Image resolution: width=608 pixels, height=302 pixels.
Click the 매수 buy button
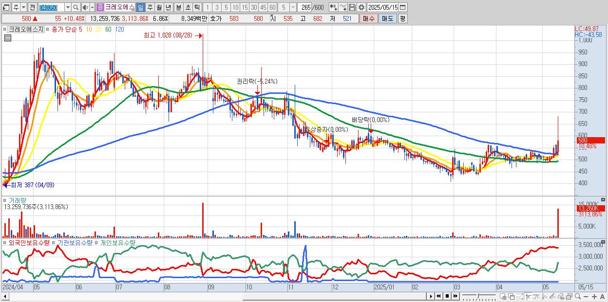tap(368, 18)
